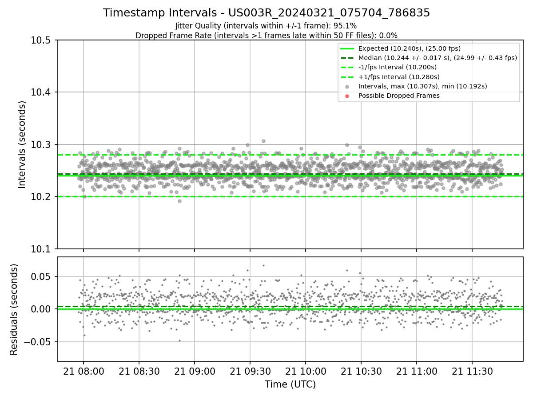Click the highest residual point near 0.07

pyautogui.click(x=263, y=265)
